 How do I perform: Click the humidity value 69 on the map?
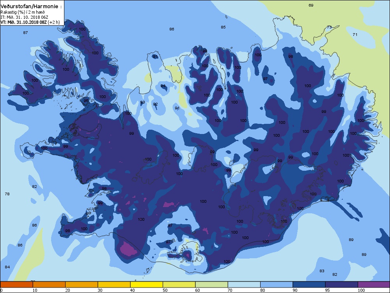tap(311, 5)
